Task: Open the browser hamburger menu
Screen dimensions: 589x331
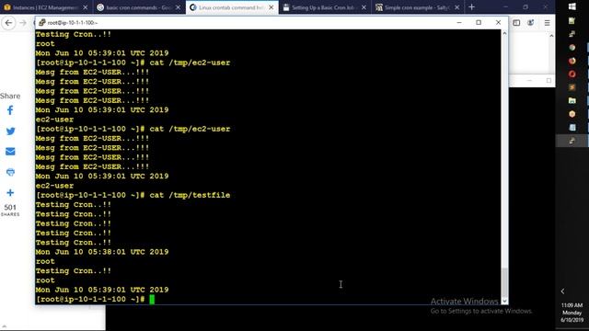Action: [547, 23]
